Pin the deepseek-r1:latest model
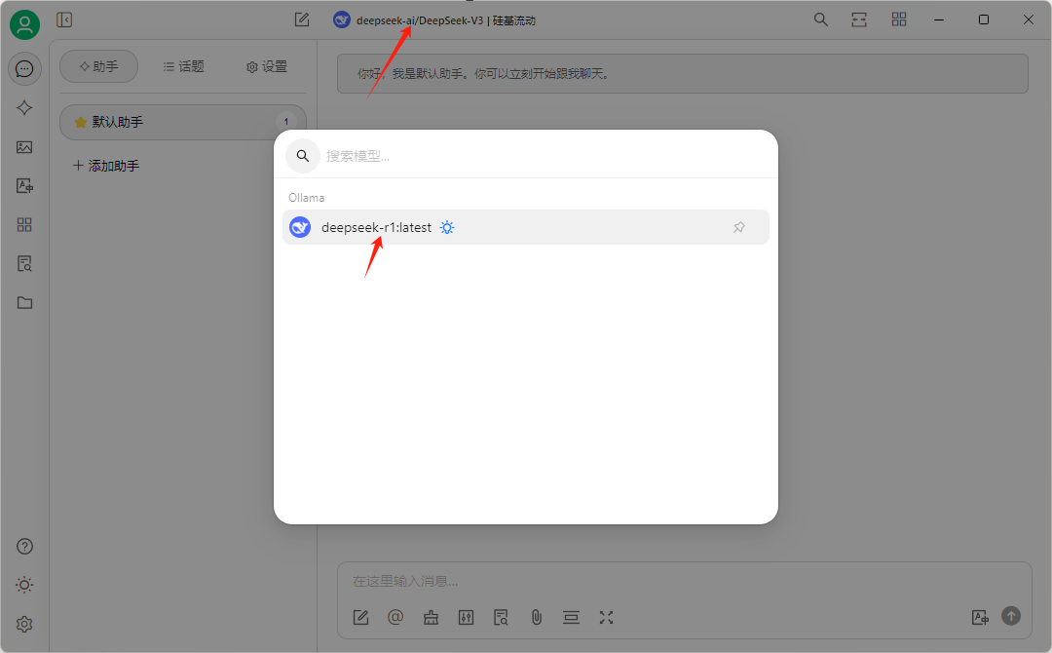This screenshot has height=653, width=1052. pos(739,227)
